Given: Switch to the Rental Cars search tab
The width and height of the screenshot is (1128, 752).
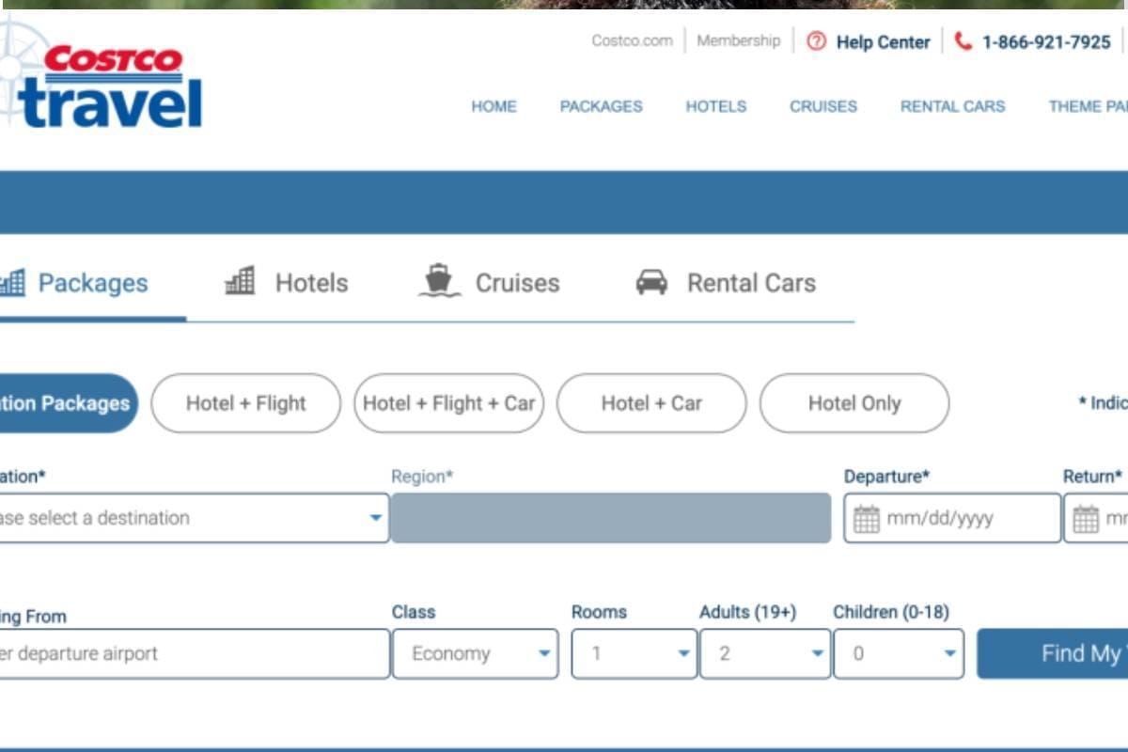Looking at the screenshot, I should pos(726,283).
